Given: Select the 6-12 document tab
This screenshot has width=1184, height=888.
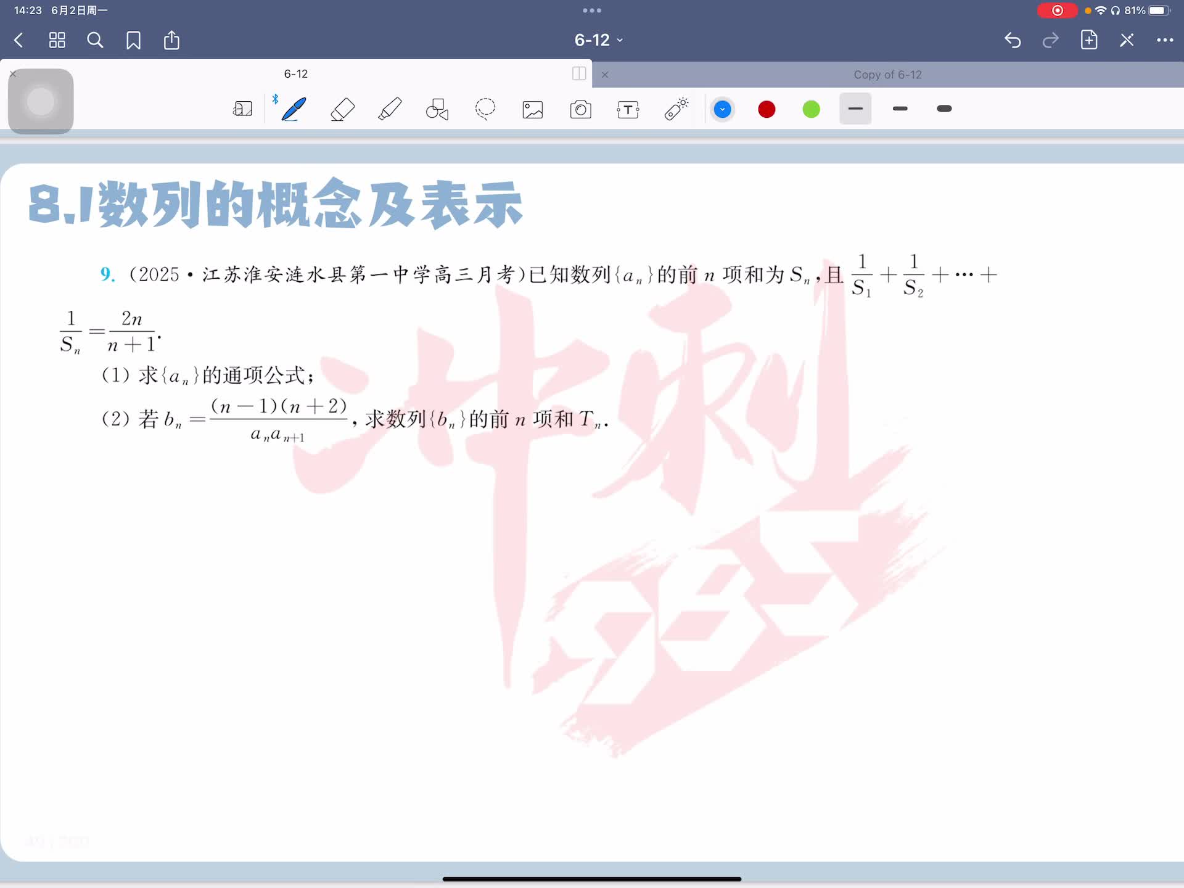Looking at the screenshot, I should [x=296, y=73].
